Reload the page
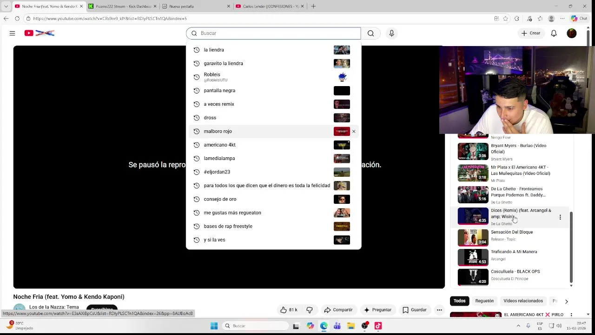Screen dimensions: 595x335 17,18
